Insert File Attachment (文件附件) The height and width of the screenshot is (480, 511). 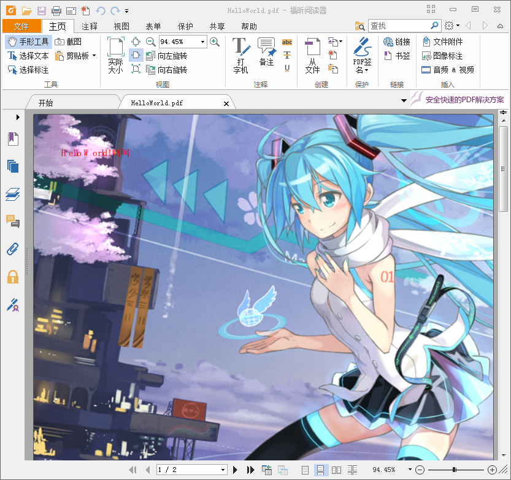(442, 42)
